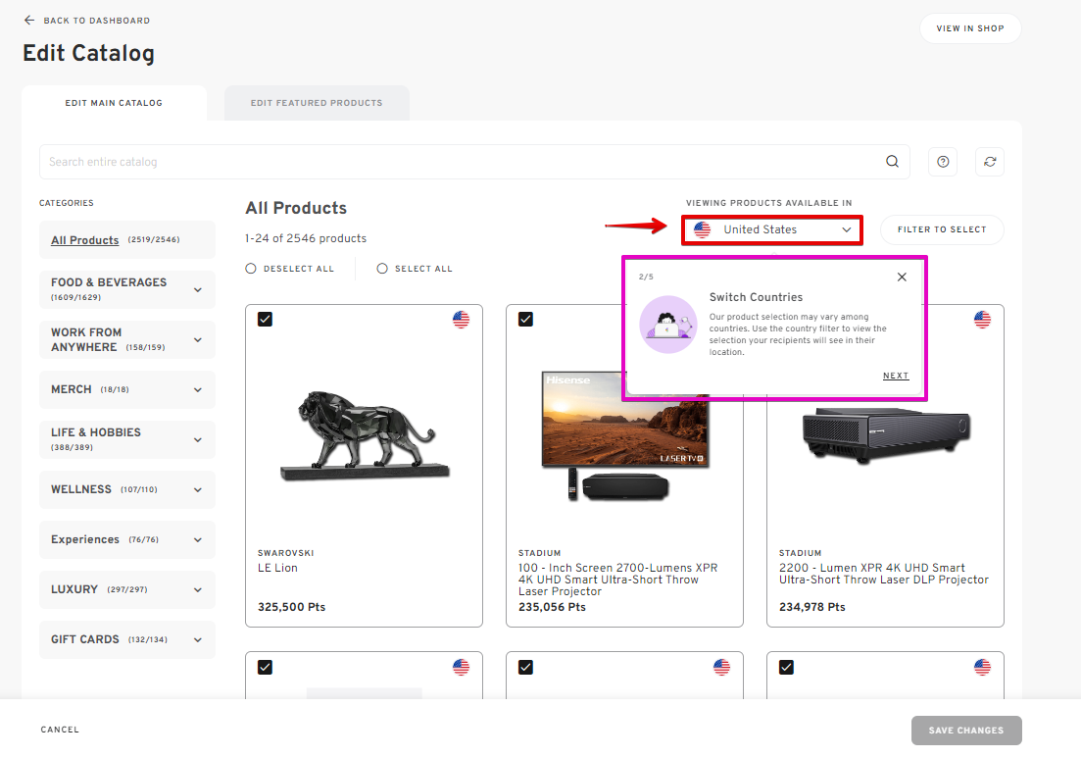Close the Switch Countries tooltip
The width and height of the screenshot is (1081, 757).
pyautogui.click(x=902, y=278)
